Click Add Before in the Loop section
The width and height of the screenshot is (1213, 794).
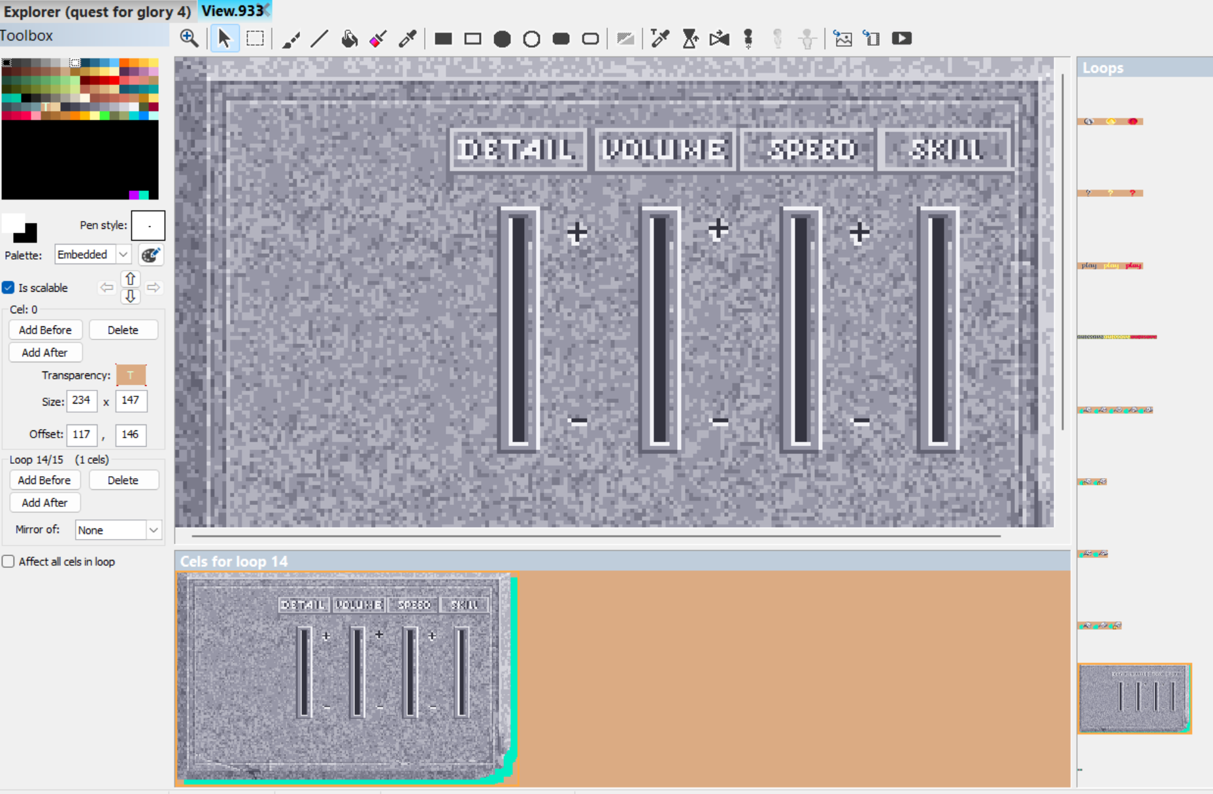(44, 480)
